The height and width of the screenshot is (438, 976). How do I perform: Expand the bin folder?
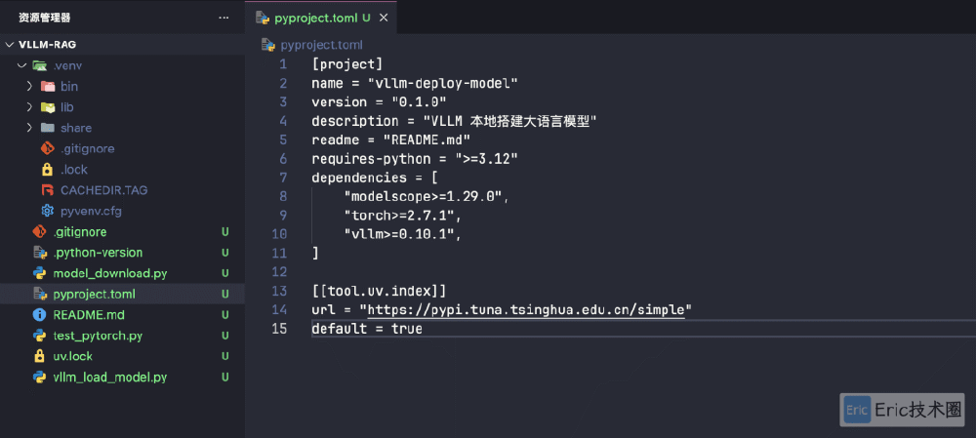point(30,87)
